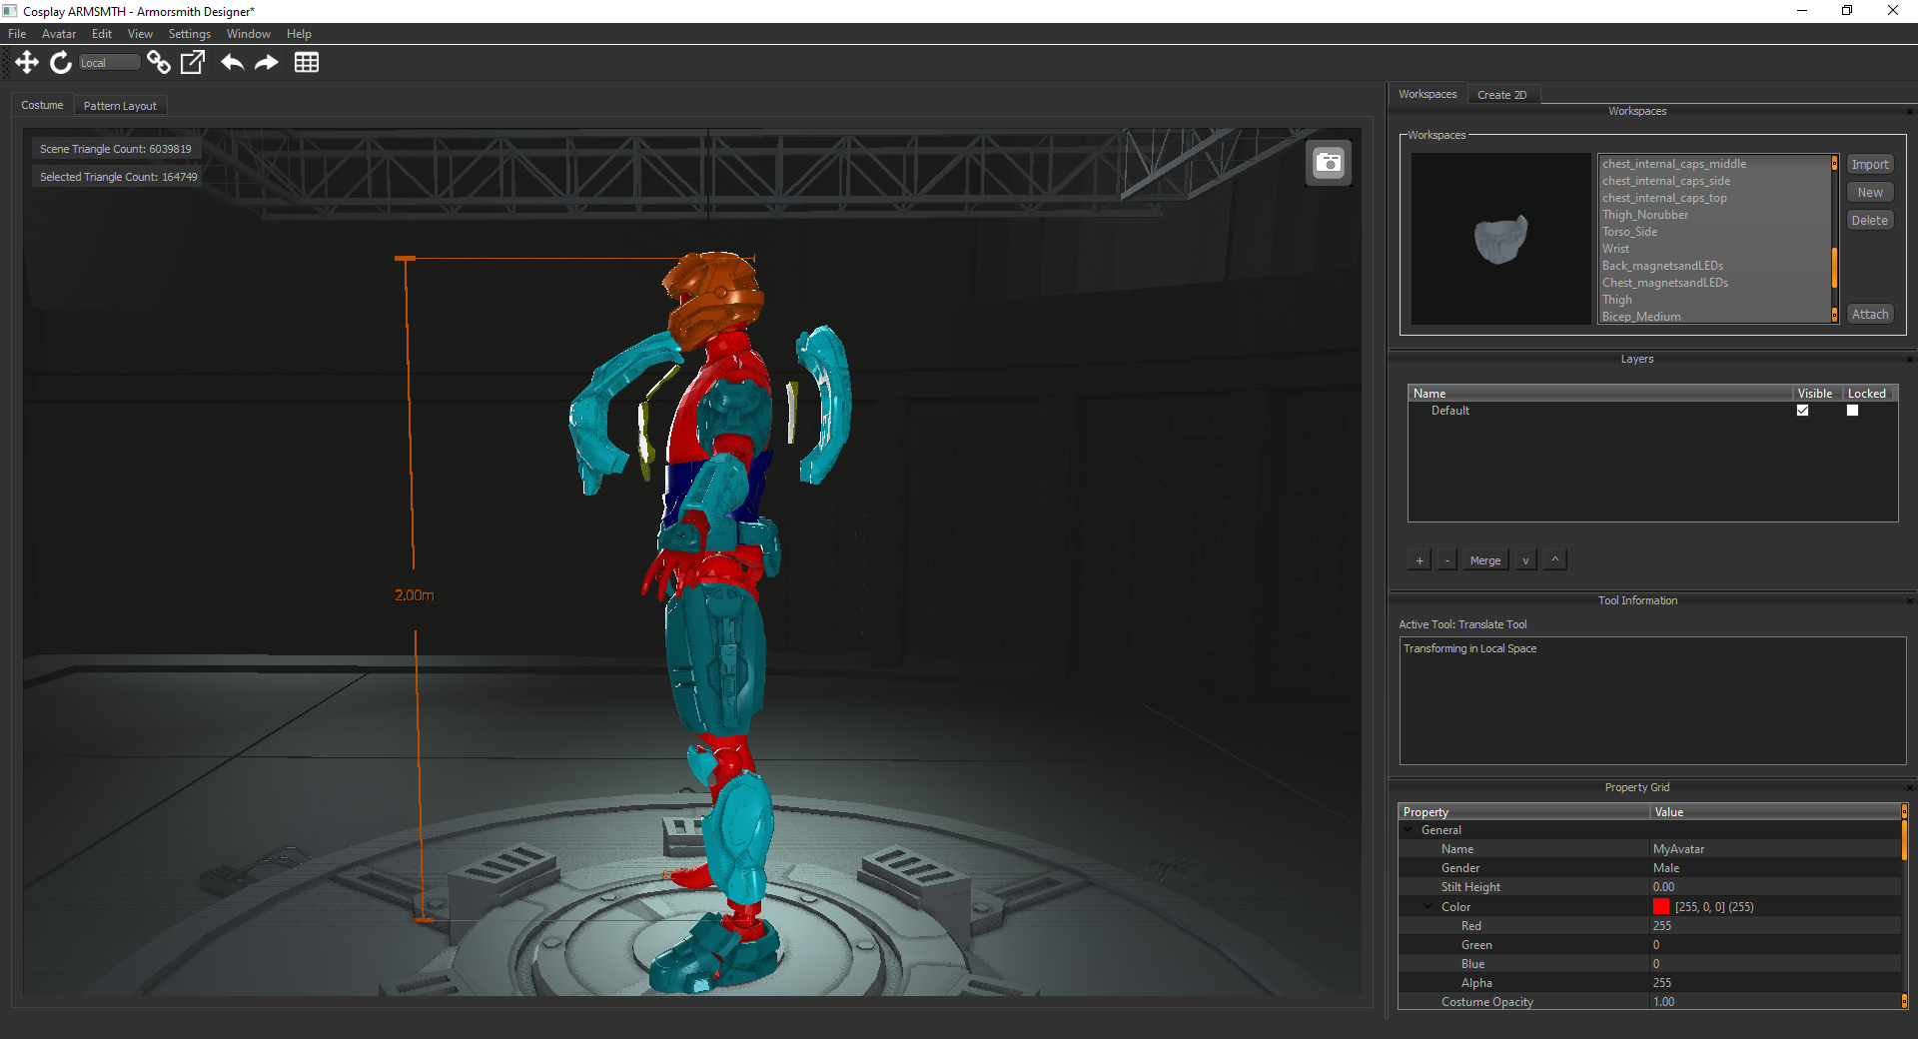Click the Scene Triangle Count label

pos(116,149)
